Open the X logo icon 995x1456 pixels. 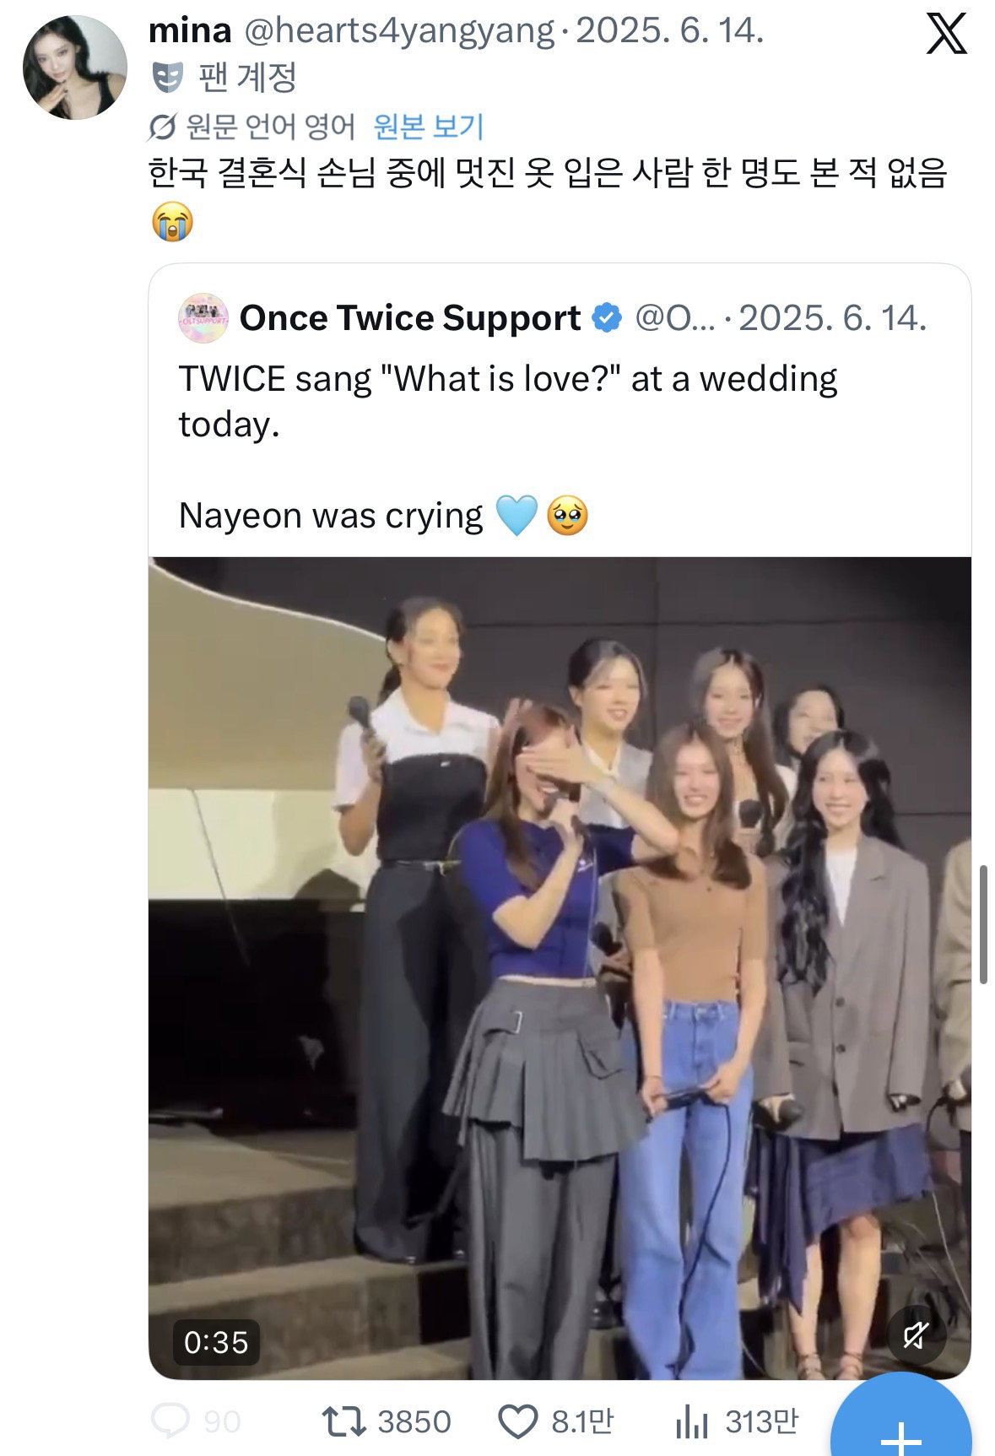[x=946, y=35]
